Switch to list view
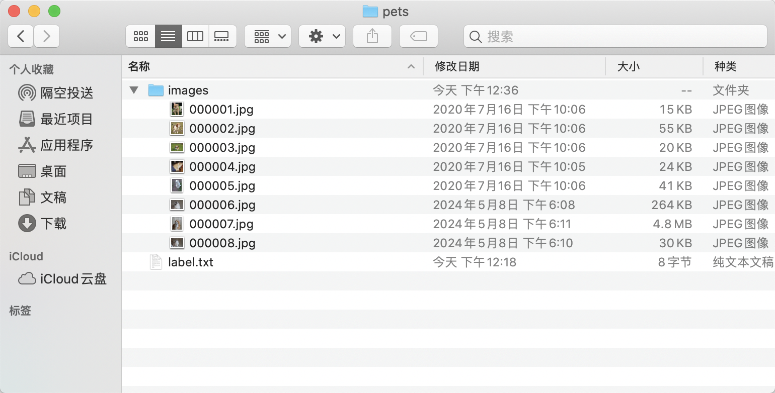Viewport: 775px width, 393px height. click(x=168, y=36)
